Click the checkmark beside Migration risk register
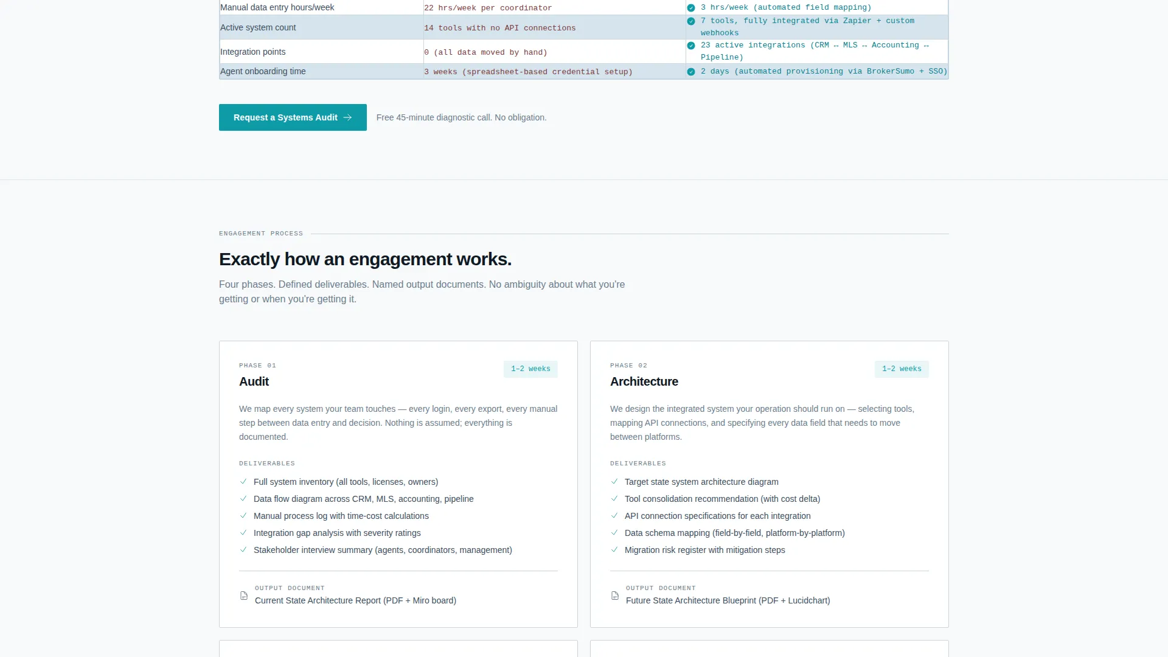 click(614, 549)
